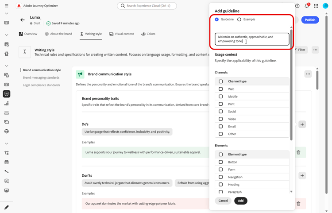
Task: Open the apps grid switcher
Action: pyautogui.click(x=316, y=6)
